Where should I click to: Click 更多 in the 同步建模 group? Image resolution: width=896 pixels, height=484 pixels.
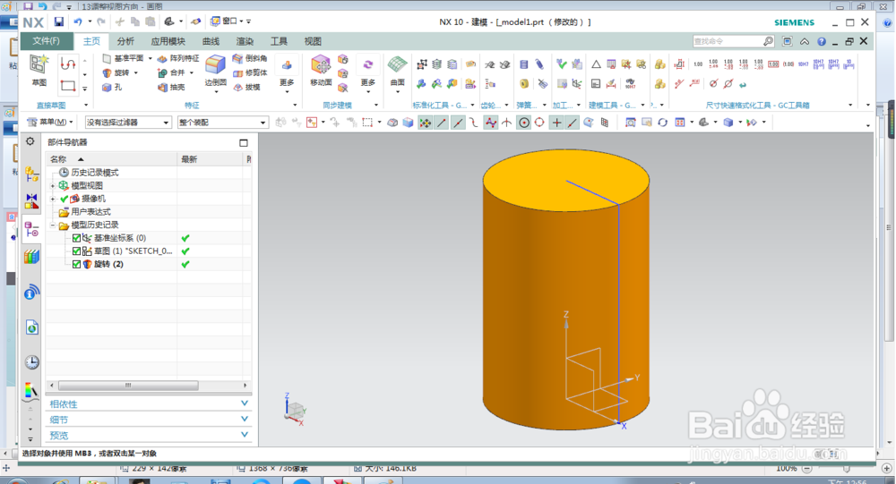[368, 74]
